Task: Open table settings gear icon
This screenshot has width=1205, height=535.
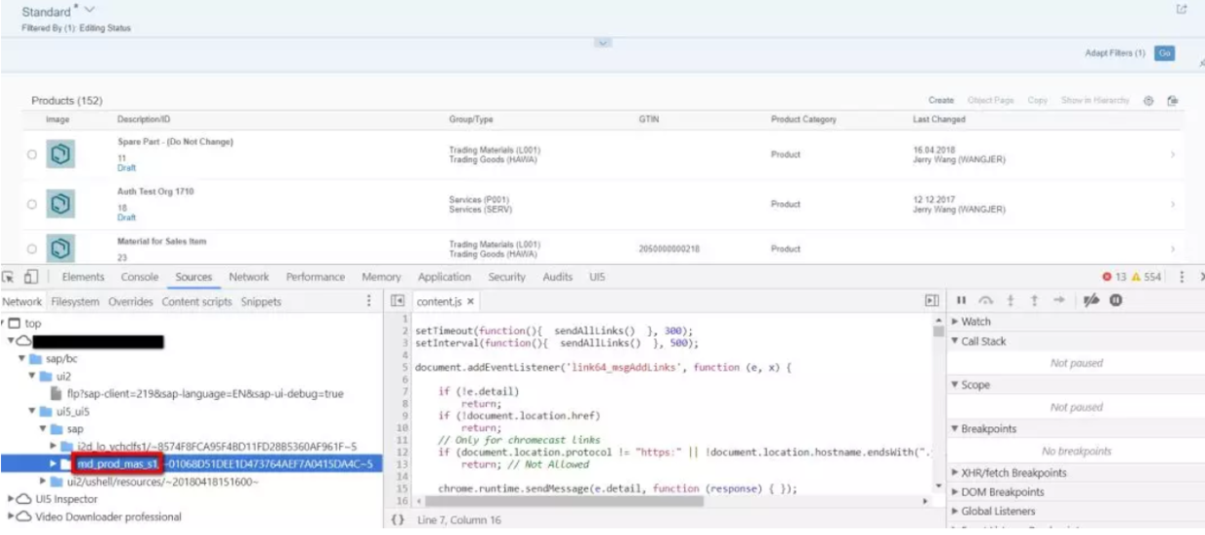Action: coord(1149,100)
